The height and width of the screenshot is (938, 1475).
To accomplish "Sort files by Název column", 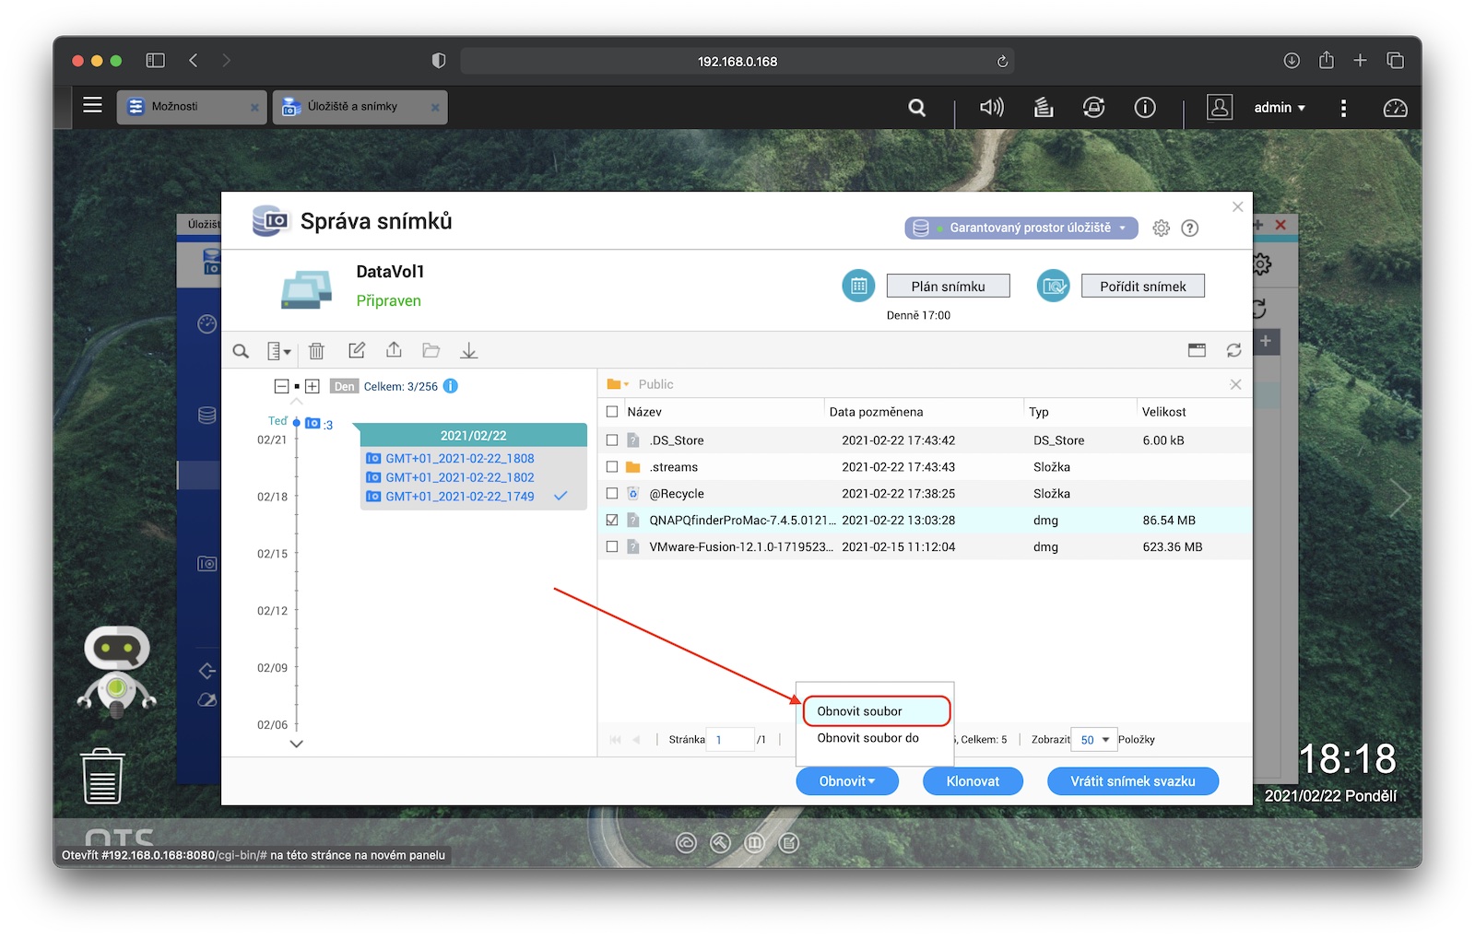I will 644,412.
